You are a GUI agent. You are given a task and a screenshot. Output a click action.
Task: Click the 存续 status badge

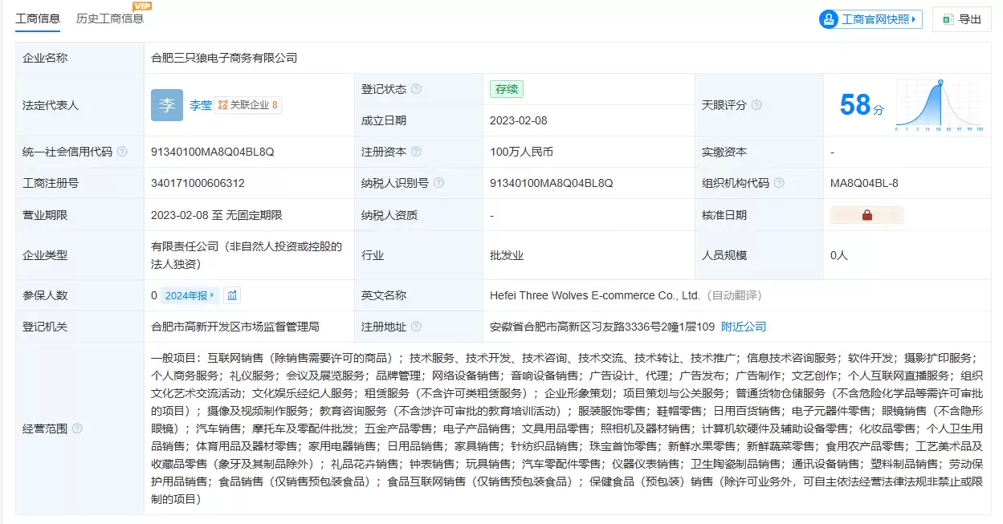click(506, 89)
